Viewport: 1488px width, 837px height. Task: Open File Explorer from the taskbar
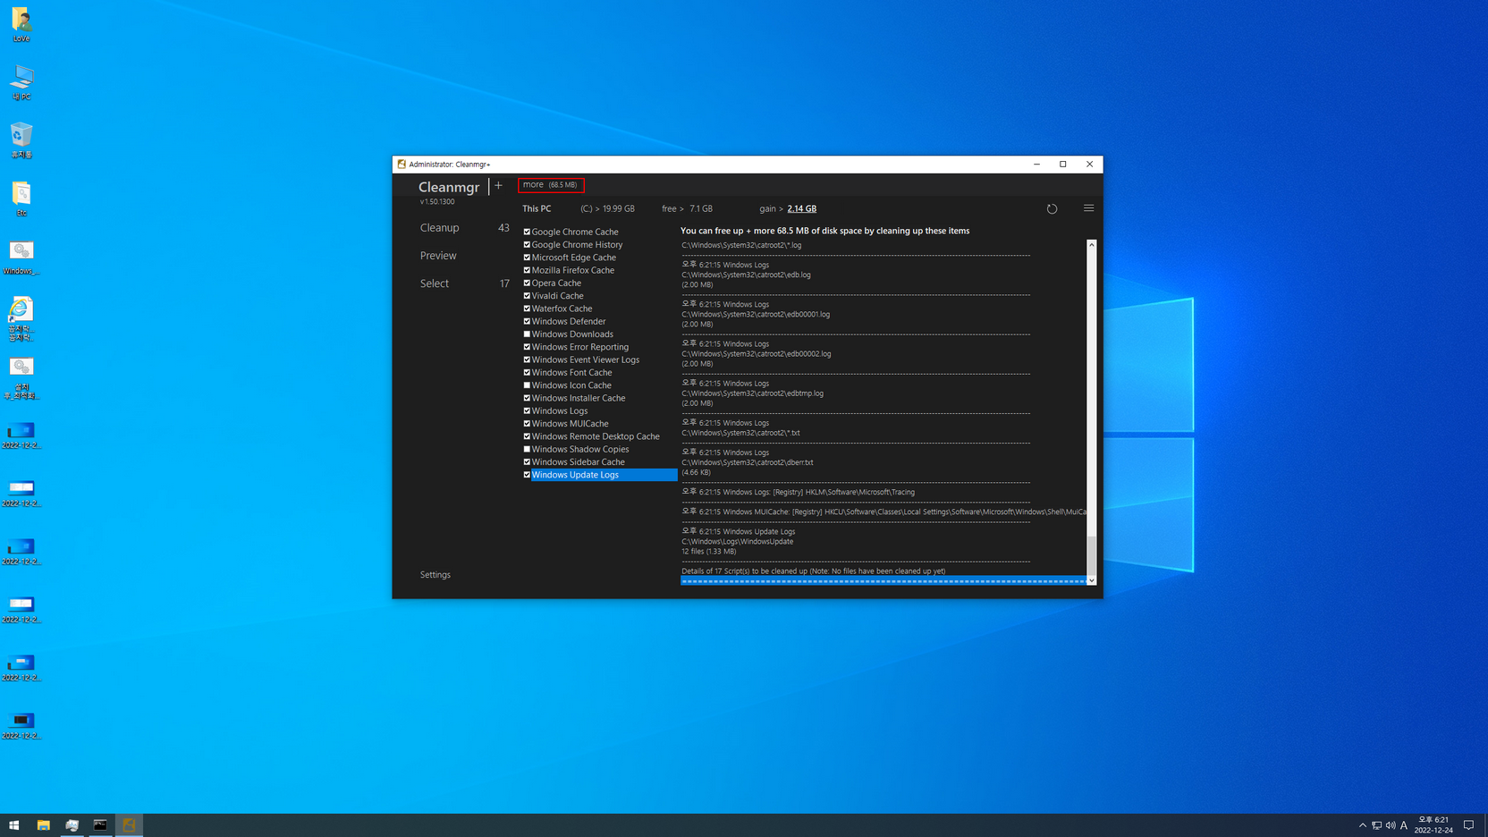tap(43, 825)
